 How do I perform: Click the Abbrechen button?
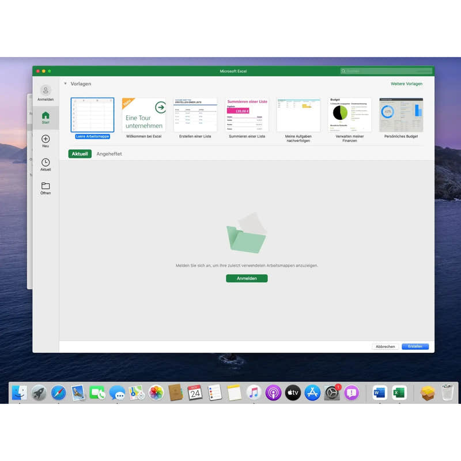point(385,346)
